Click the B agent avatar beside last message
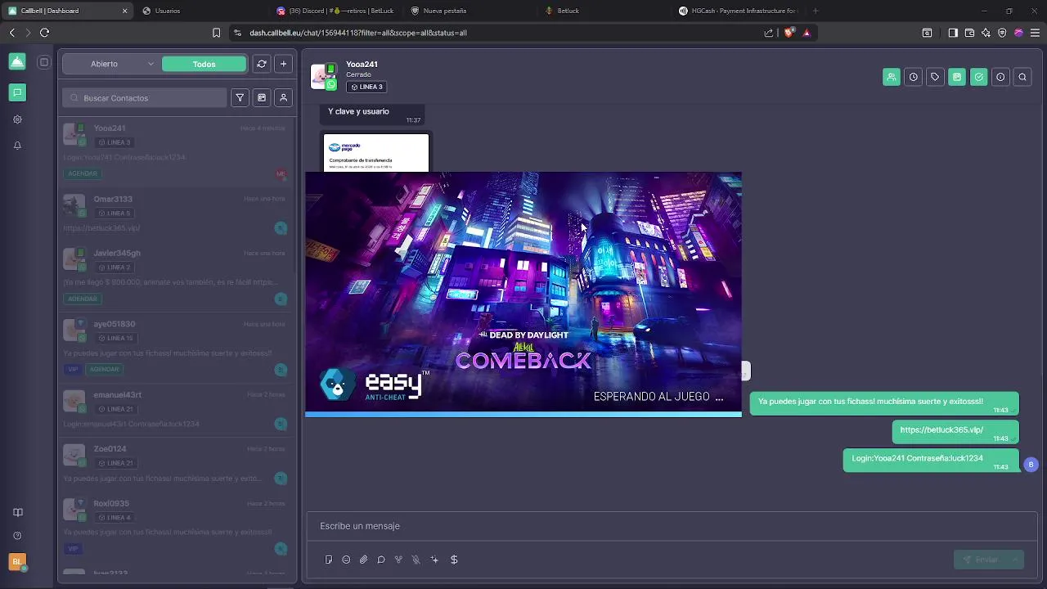Viewport: 1047px width, 589px height. click(x=1031, y=465)
